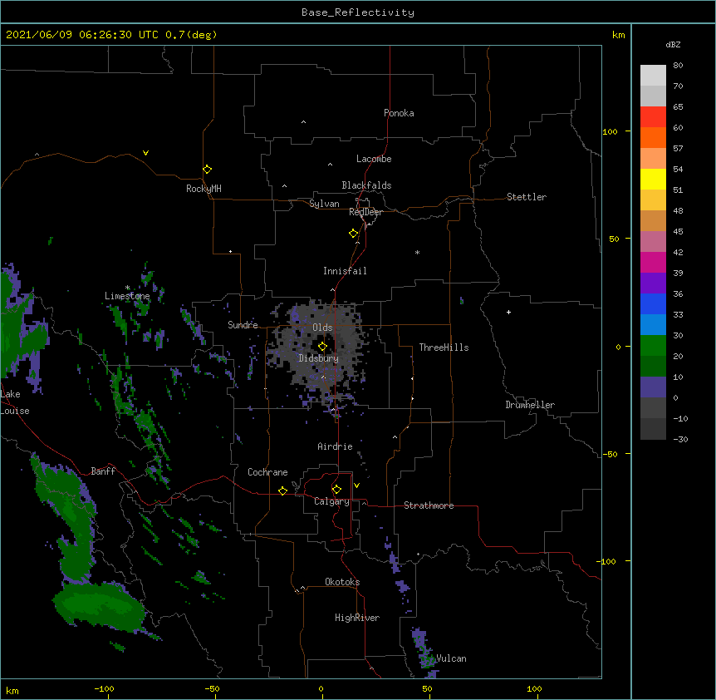Click the HighRiver label
716x700 pixels.
pyautogui.click(x=357, y=618)
